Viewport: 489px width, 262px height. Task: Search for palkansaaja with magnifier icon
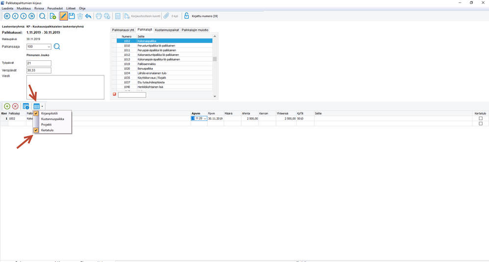(x=57, y=47)
